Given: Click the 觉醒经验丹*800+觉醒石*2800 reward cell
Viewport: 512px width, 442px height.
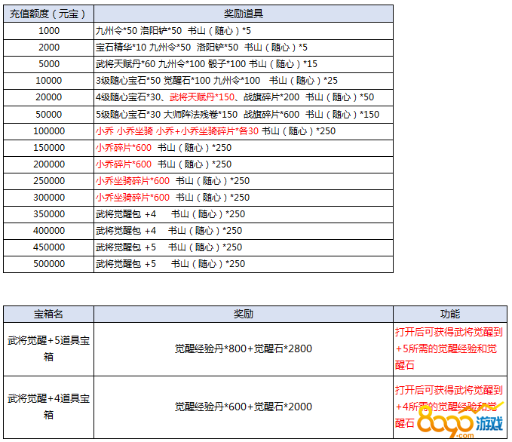Looking at the screenshot, I should tap(242, 348).
